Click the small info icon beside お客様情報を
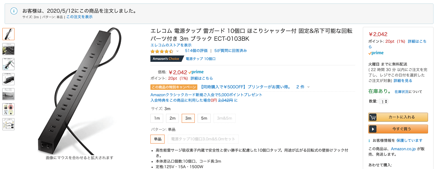Image resolution: width=437 pixels, height=169 pixels. pyautogui.click(x=369, y=141)
